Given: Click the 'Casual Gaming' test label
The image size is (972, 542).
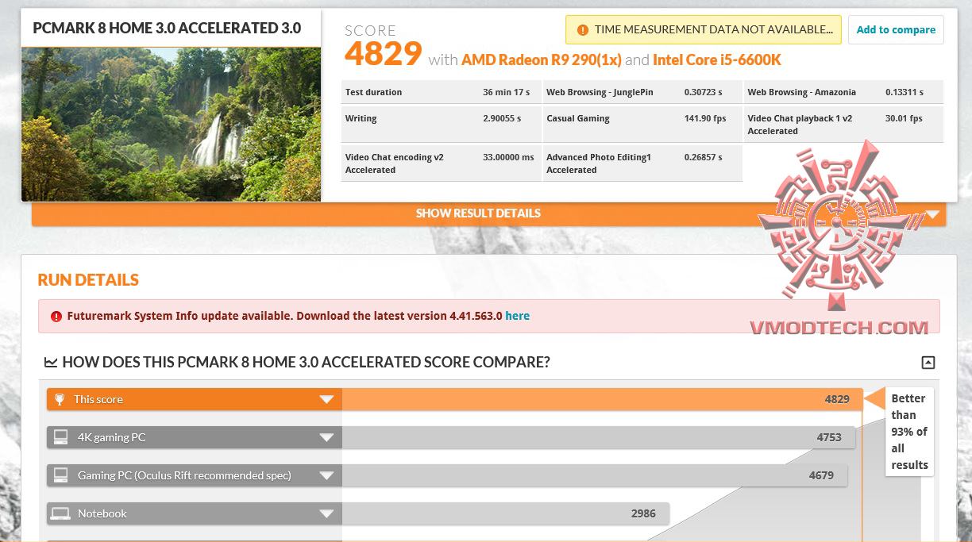Looking at the screenshot, I should (x=578, y=118).
